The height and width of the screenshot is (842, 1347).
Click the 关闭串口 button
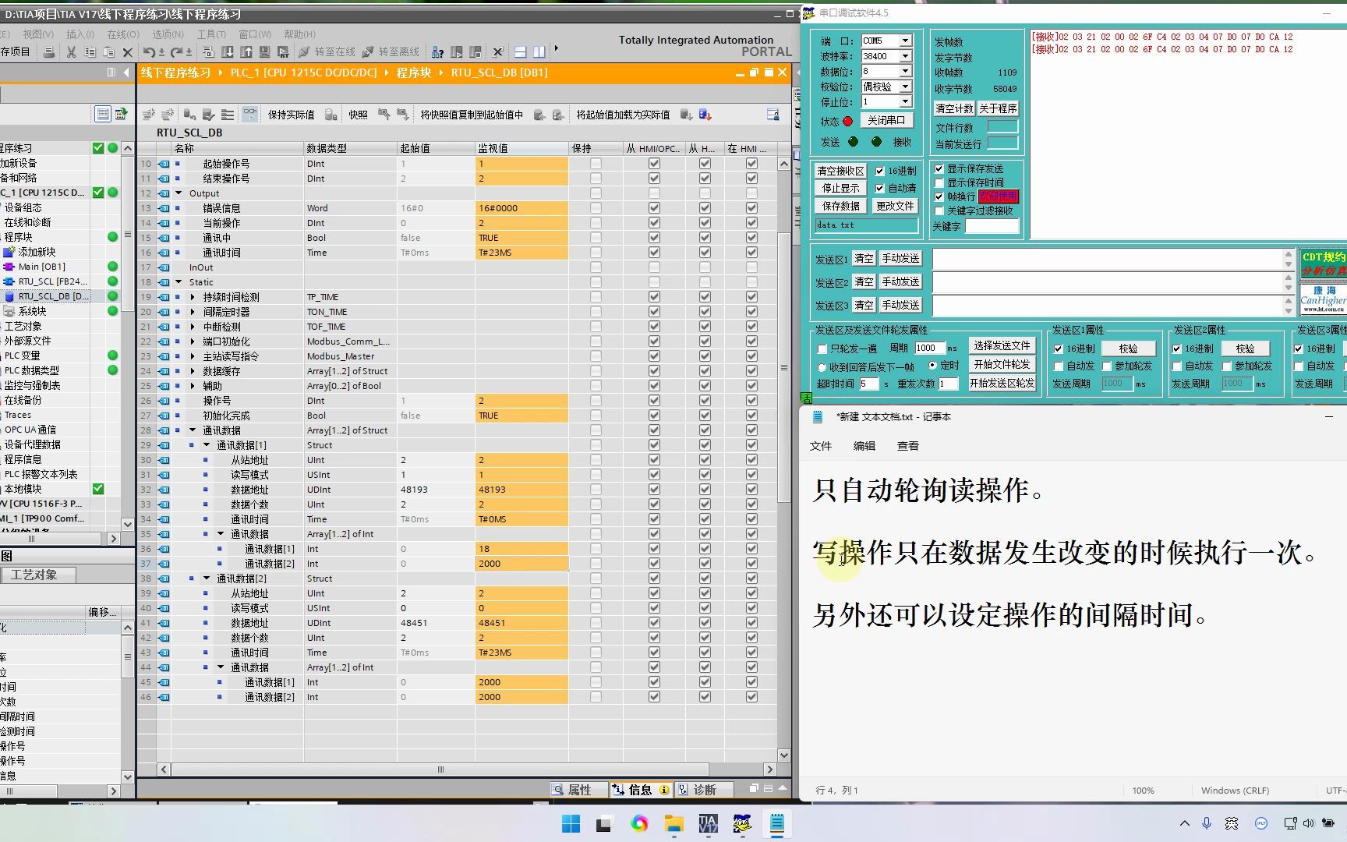tap(886, 121)
